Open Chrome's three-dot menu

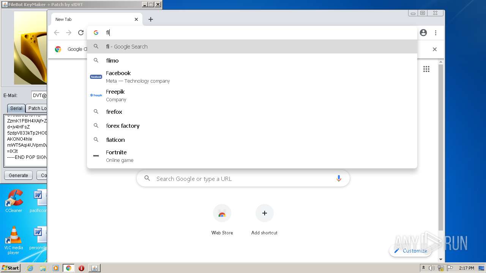coord(436,33)
